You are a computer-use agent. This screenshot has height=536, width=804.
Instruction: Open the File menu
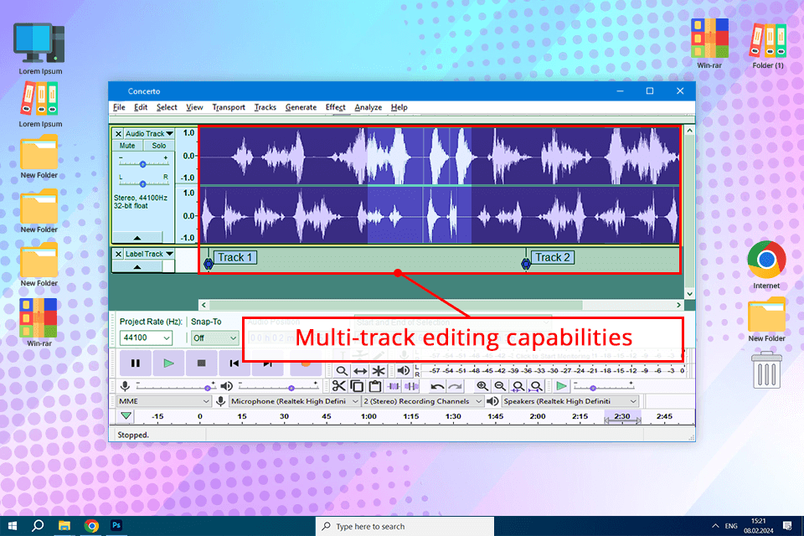[119, 107]
